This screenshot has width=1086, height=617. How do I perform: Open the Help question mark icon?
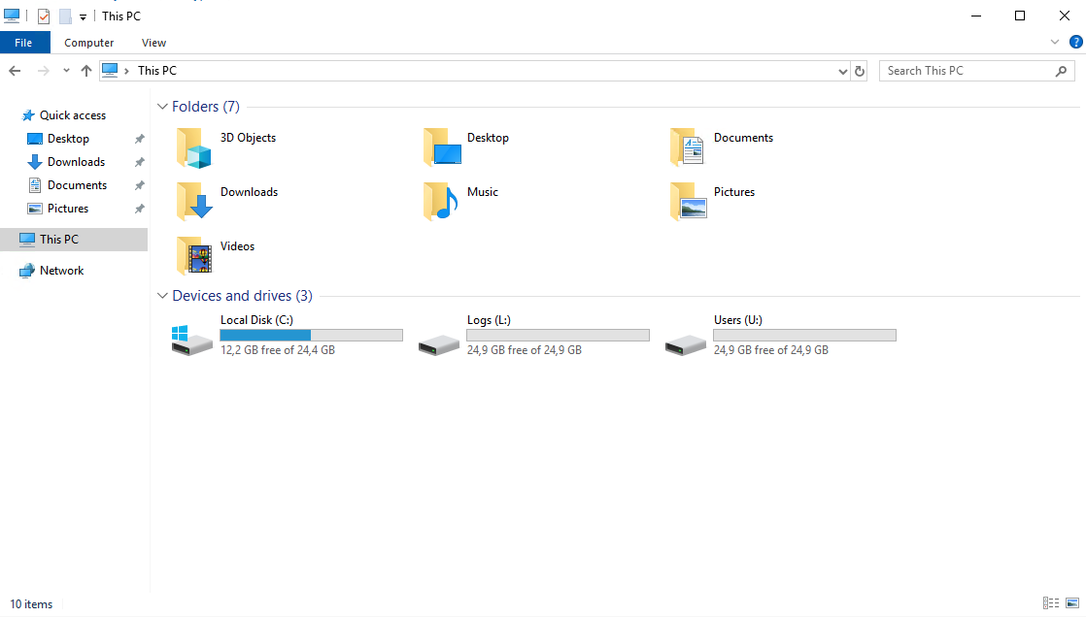[1075, 42]
